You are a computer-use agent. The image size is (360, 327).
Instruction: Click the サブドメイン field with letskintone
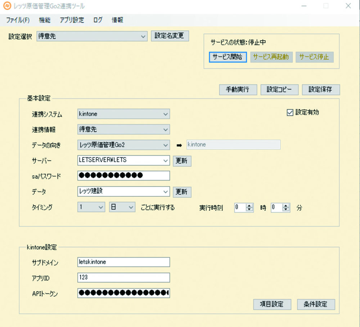pos(123,262)
